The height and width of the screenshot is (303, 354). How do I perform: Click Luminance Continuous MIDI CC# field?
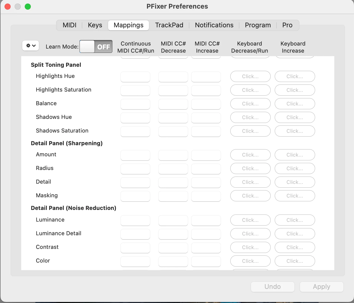(135, 221)
